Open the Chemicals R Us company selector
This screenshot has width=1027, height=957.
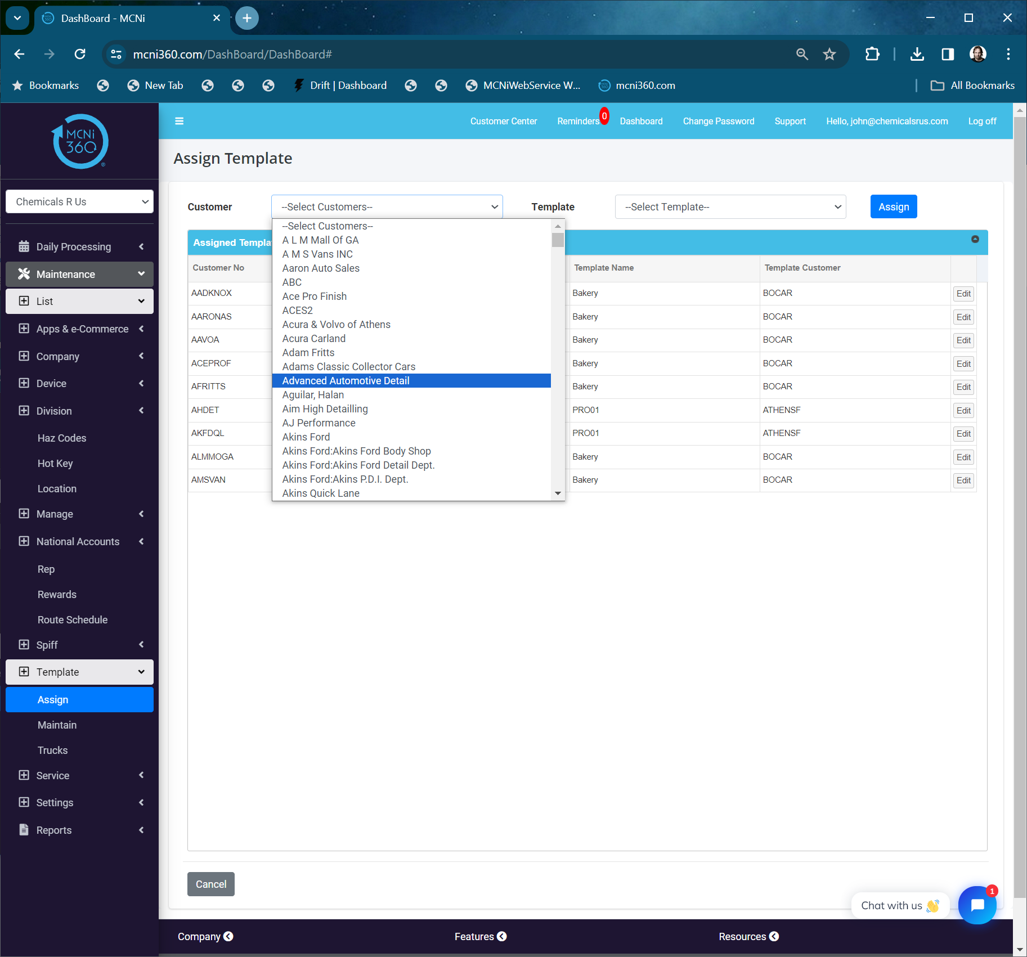tap(79, 201)
